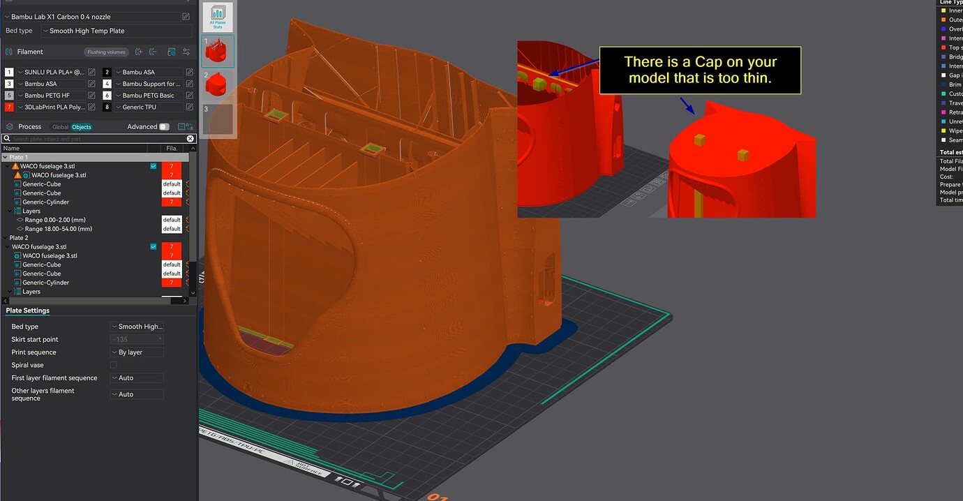Open filament settings sliders icon
The height and width of the screenshot is (501, 963).
(186, 52)
